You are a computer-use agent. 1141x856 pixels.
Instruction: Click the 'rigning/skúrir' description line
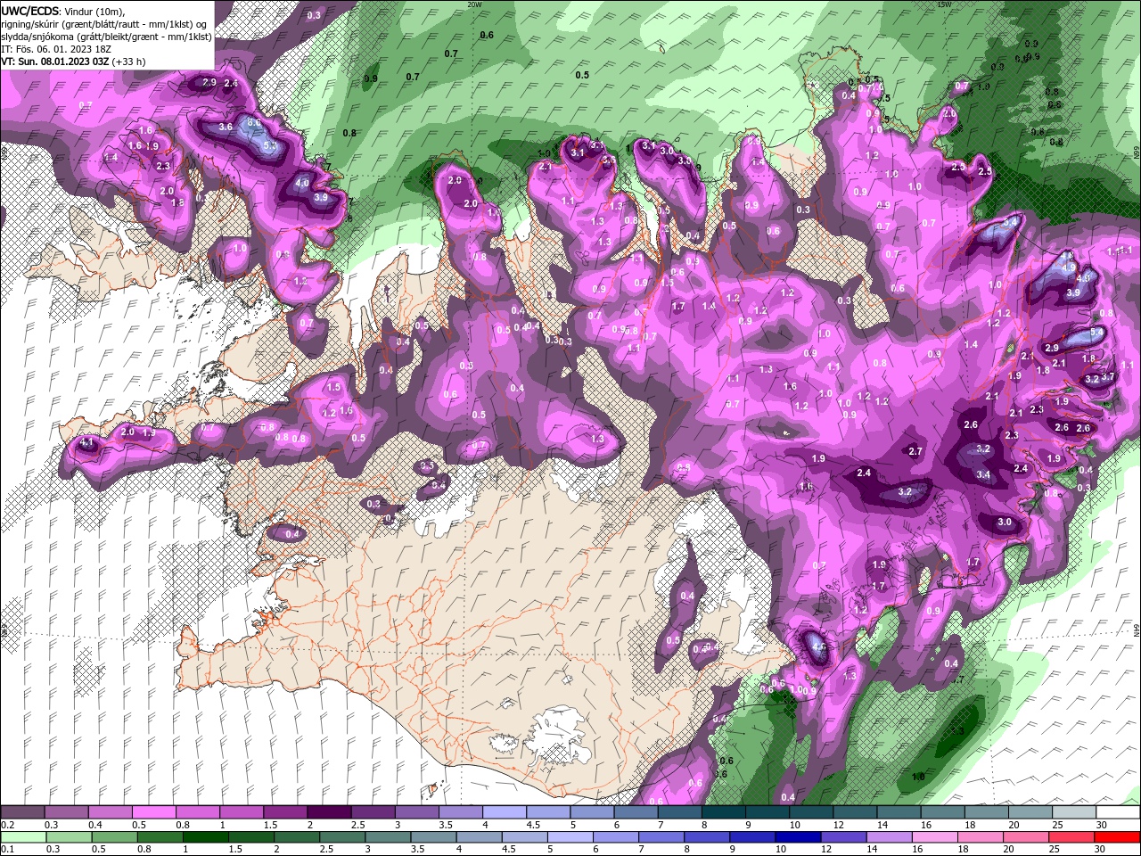pos(103,24)
